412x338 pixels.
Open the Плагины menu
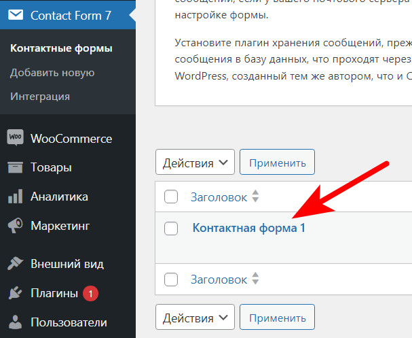[x=68, y=293]
